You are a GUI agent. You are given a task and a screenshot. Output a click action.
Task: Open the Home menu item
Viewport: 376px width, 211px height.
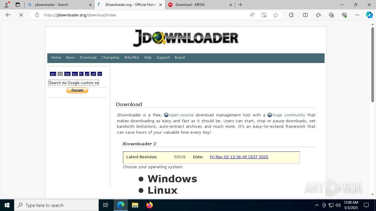pyautogui.click(x=56, y=57)
